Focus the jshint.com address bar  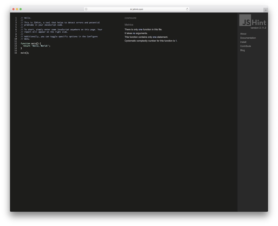pos(138,9)
